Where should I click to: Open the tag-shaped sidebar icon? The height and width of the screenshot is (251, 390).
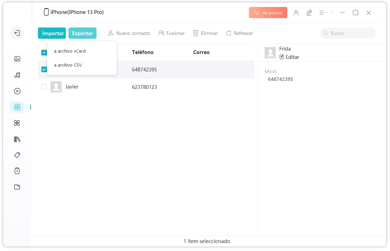17,155
